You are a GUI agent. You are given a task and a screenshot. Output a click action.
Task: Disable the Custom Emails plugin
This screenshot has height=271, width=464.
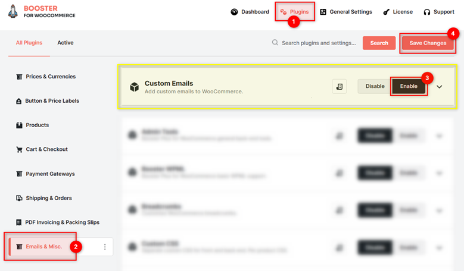(375, 86)
